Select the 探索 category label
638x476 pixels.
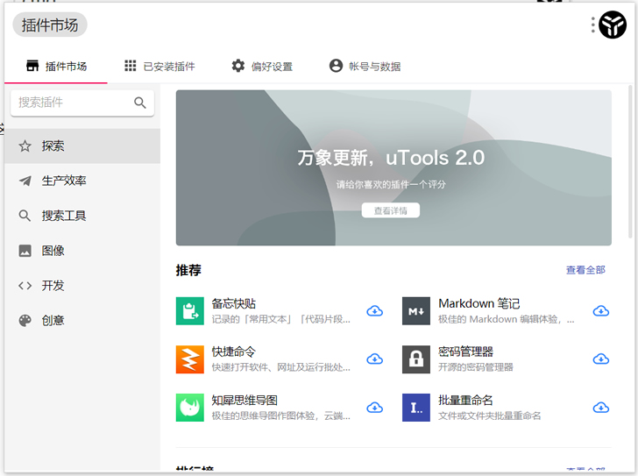[x=53, y=146]
